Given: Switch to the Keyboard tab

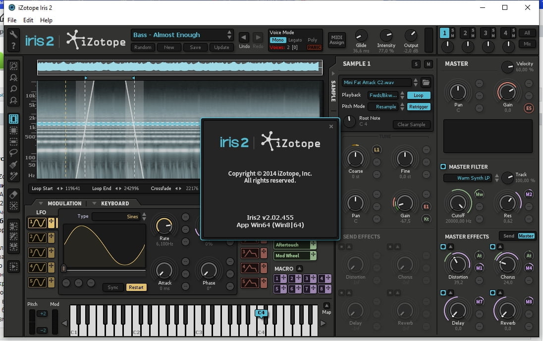Looking at the screenshot, I should 115,203.
